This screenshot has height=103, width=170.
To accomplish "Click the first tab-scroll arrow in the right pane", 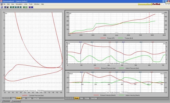I will [x=66, y=98].
